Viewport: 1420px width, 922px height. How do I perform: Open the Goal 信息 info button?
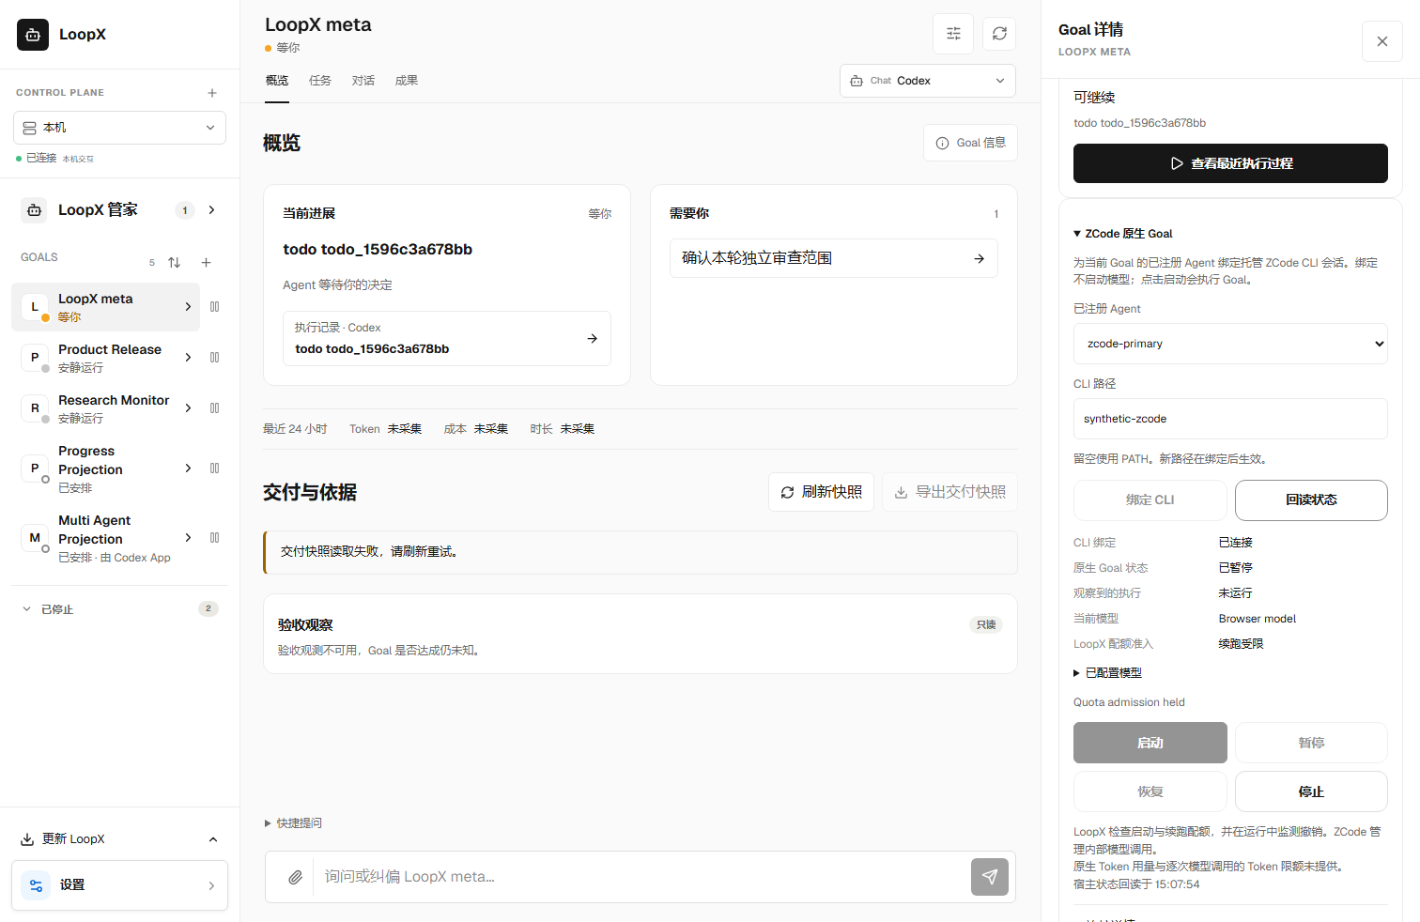970,143
